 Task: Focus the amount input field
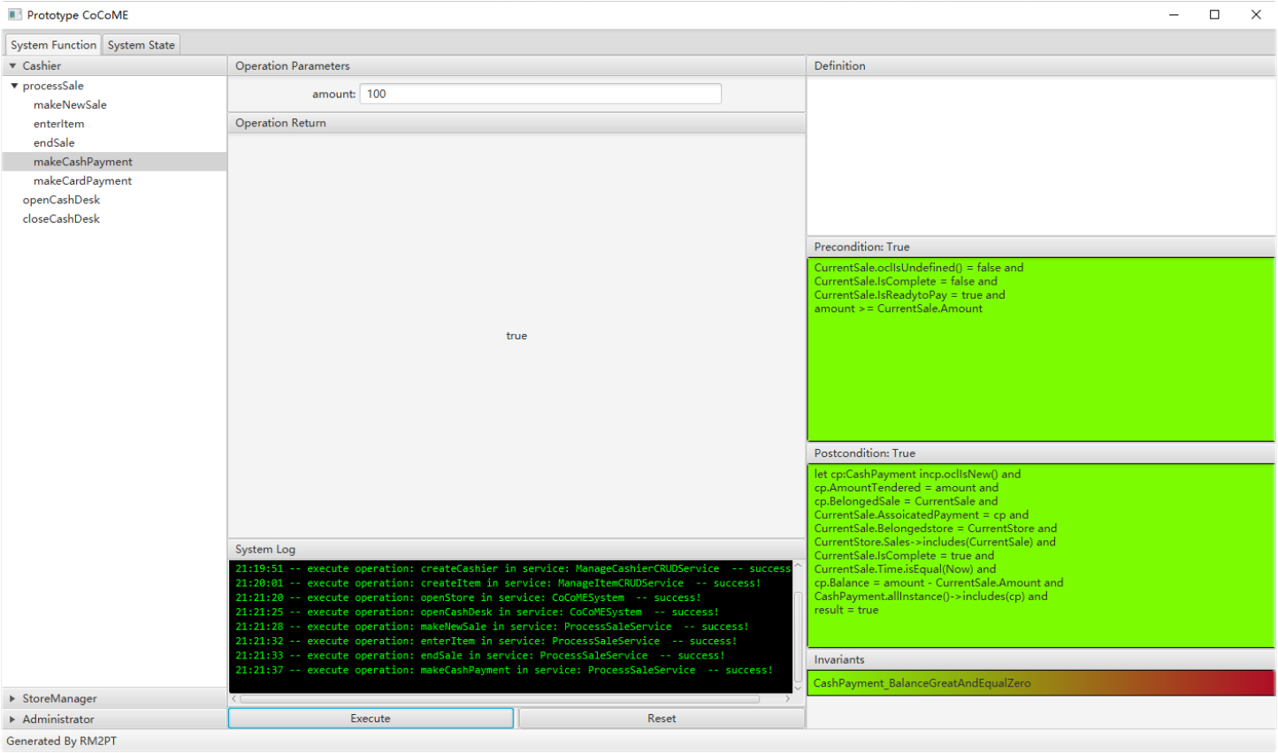540,94
